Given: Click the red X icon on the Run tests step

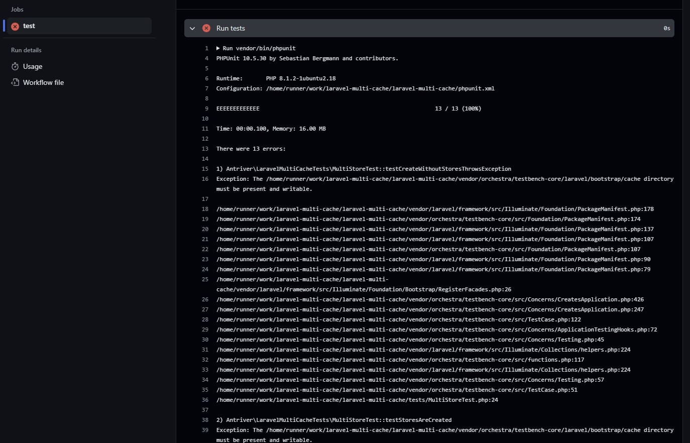Looking at the screenshot, I should 206,28.
